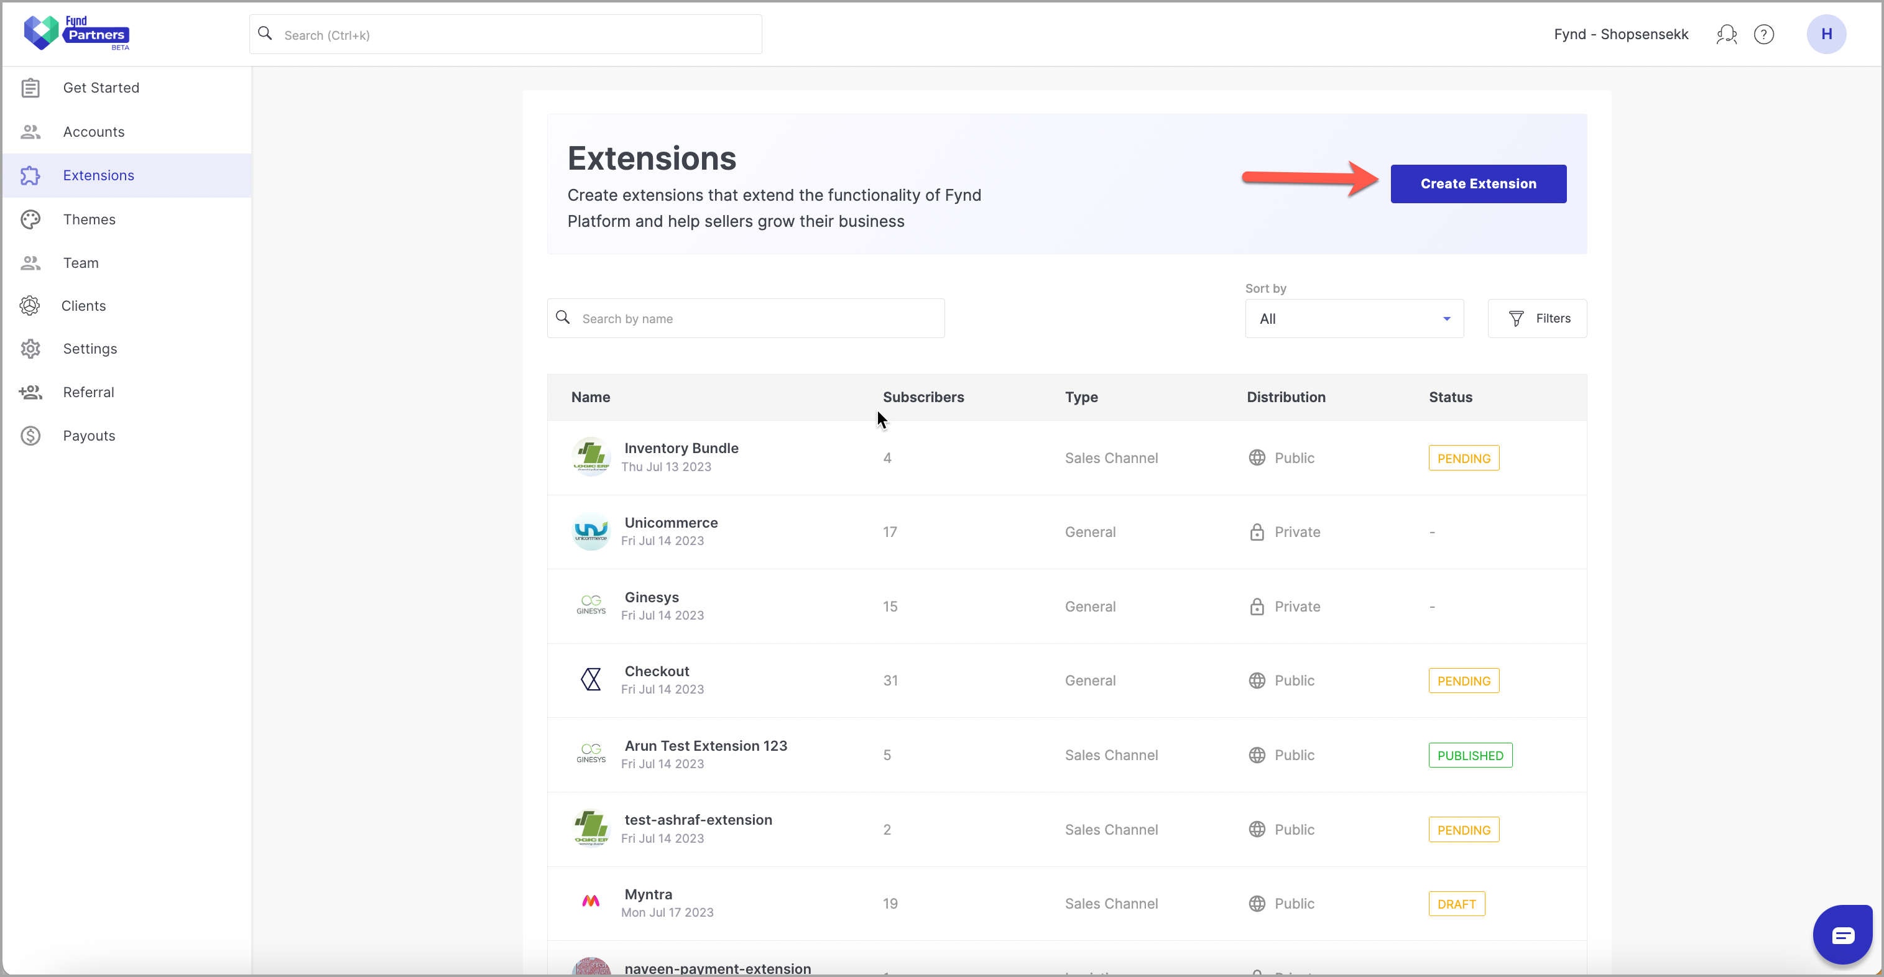Click the lock icon in Unicommerce row
This screenshot has width=1884, height=977.
click(1257, 531)
